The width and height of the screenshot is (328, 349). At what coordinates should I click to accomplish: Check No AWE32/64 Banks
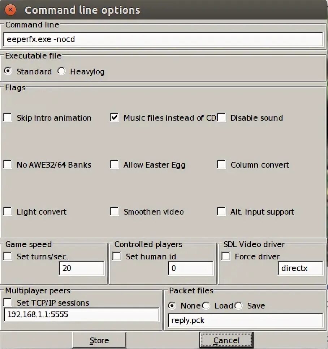coord(8,164)
